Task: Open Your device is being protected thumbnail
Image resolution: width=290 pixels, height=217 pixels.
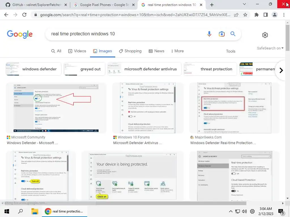Action: (x=133, y=176)
